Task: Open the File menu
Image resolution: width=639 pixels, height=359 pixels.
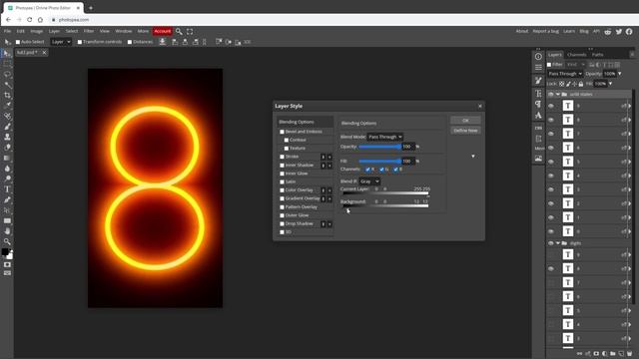Action: point(7,31)
